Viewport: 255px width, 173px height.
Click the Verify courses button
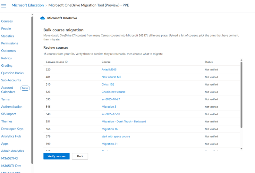pos(56,156)
